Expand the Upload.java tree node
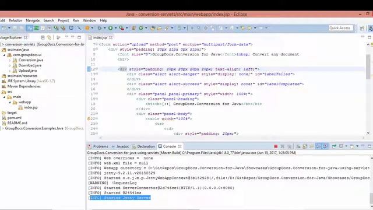Screen dimensions: 373x210 (x=9, y=71)
